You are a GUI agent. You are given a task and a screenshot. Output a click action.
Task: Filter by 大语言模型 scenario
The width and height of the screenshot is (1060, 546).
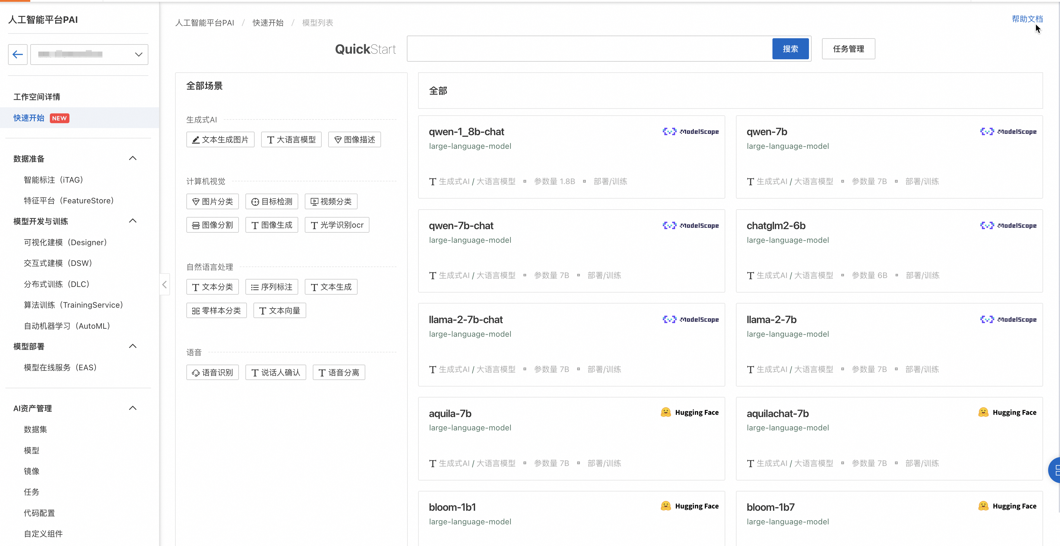[291, 140]
